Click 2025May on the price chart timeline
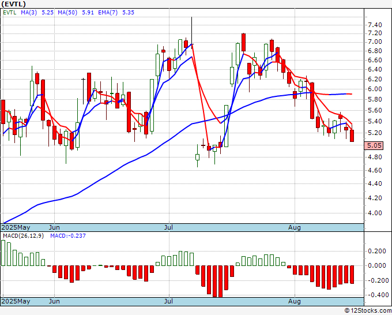The height and width of the screenshot is (315, 392). pyautogui.click(x=16, y=227)
